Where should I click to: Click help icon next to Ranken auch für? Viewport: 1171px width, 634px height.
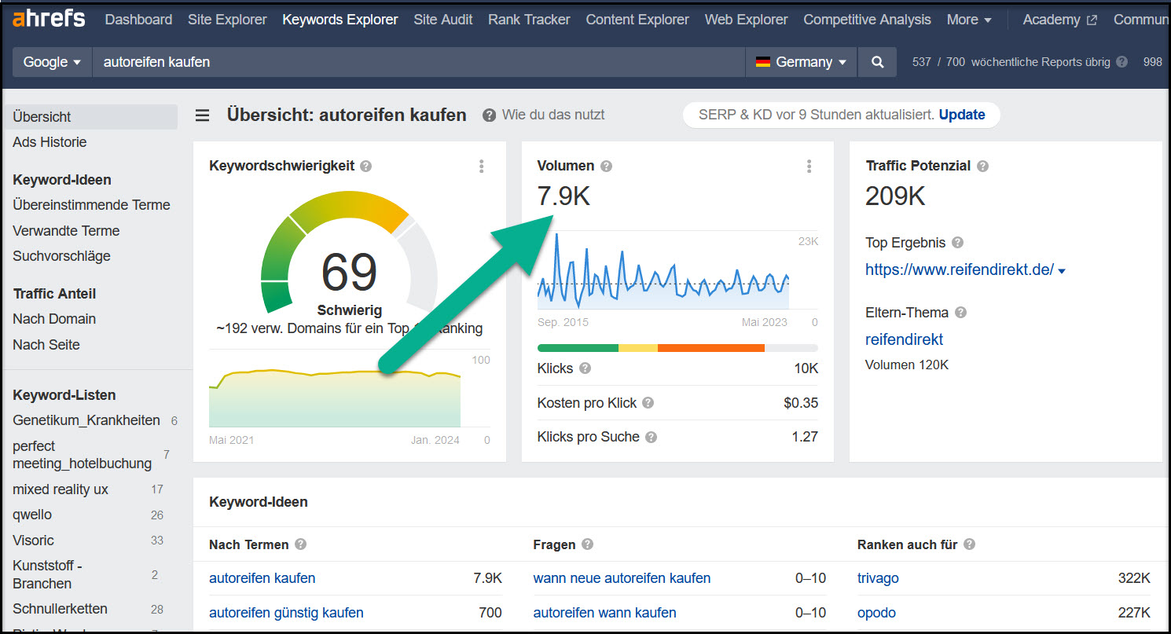point(969,544)
